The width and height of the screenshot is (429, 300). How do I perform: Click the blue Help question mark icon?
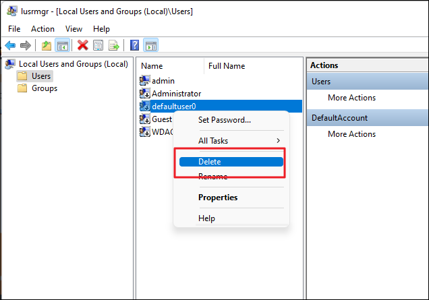134,45
